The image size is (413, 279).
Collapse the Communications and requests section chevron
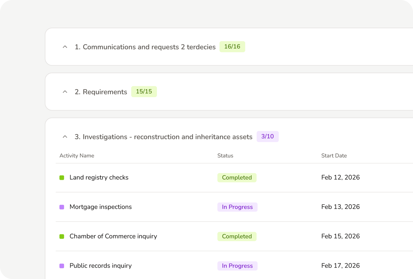(x=65, y=47)
